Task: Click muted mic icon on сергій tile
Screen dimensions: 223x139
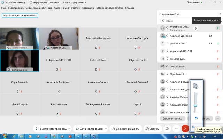Action: point(139,114)
